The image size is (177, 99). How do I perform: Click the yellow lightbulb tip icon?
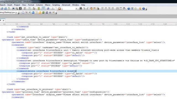pos(140,9)
